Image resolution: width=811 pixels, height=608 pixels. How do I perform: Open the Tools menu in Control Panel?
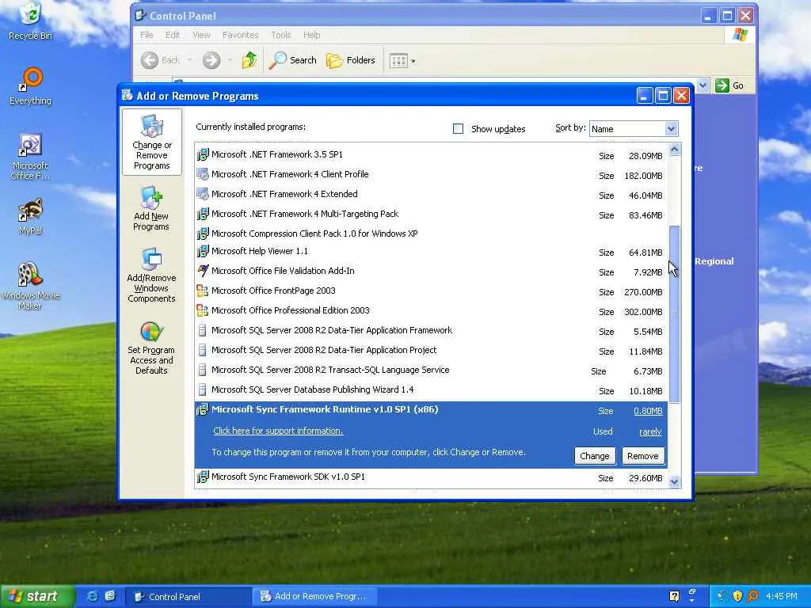281,35
